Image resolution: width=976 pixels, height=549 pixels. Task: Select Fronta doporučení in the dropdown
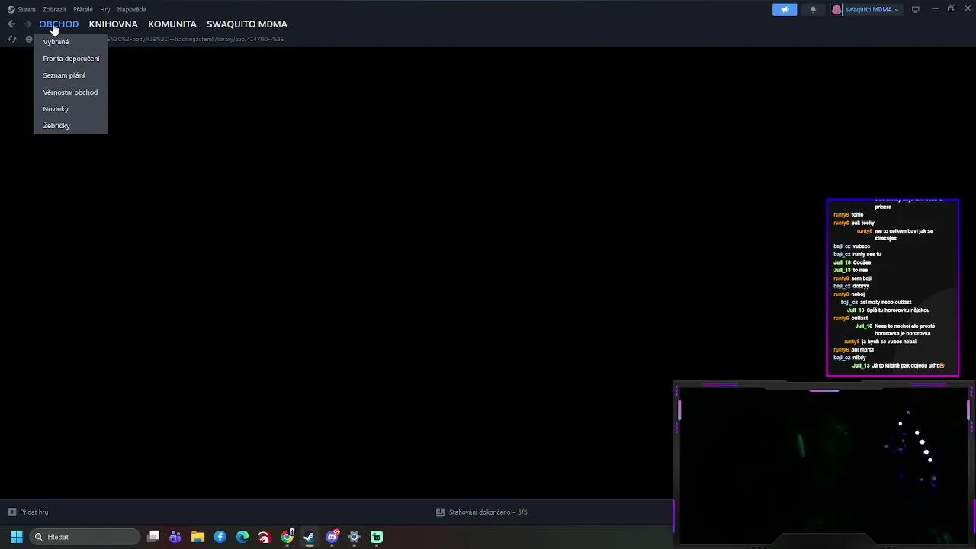click(x=71, y=59)
